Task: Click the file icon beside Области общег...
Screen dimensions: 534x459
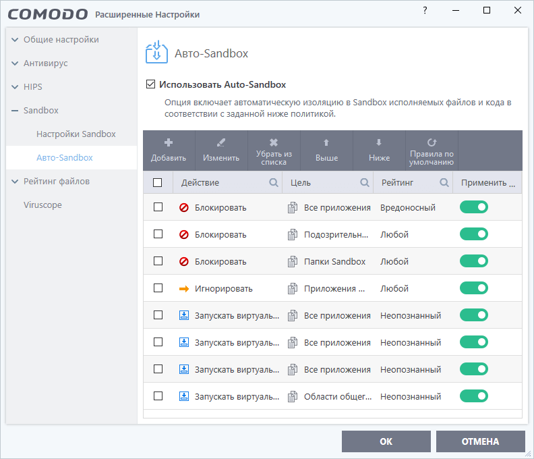Action: pyautogui.click(x=292, y=396)
